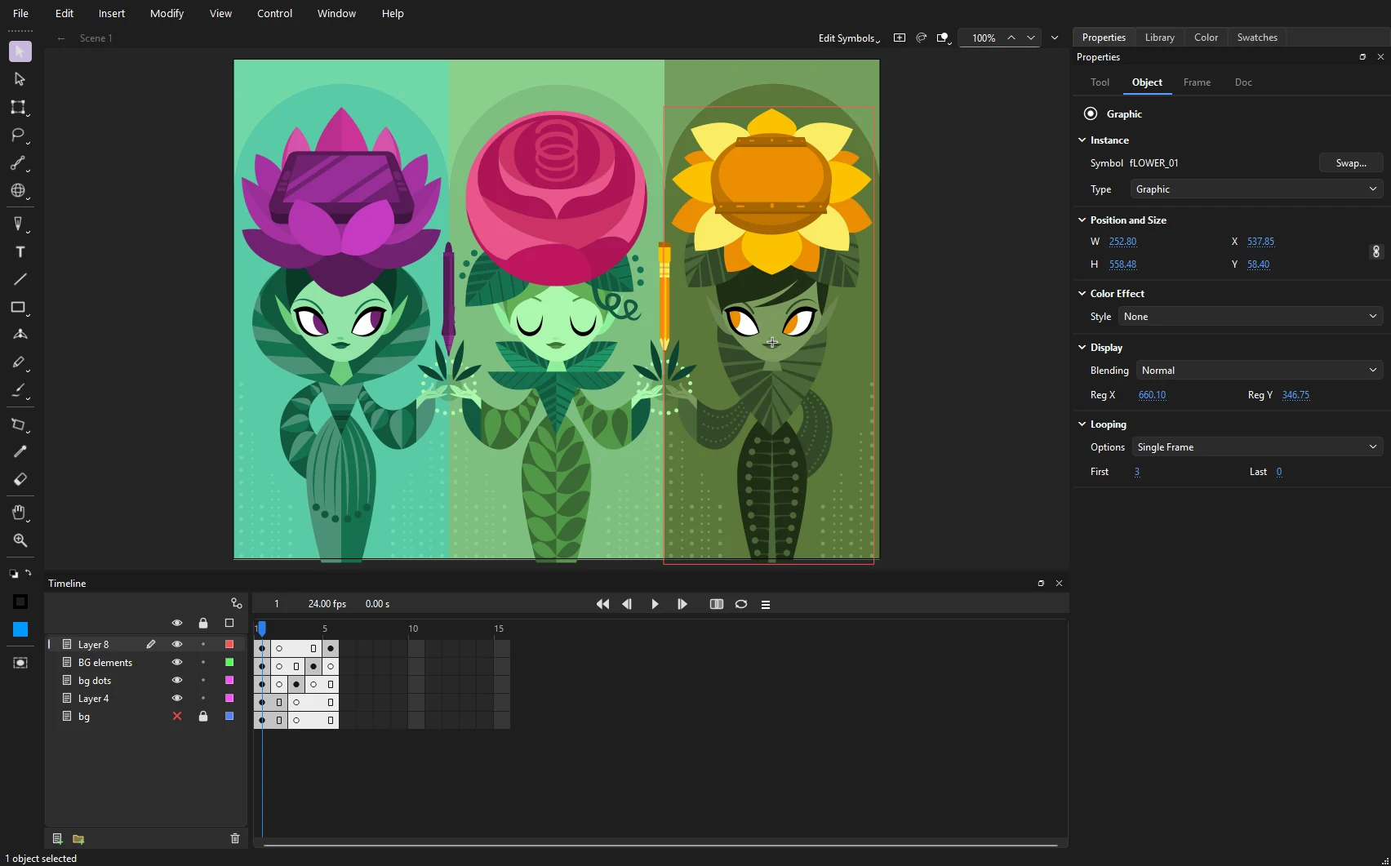Click the New Folder icon in timeline
1391x866 pixels.
pos(78,839)
